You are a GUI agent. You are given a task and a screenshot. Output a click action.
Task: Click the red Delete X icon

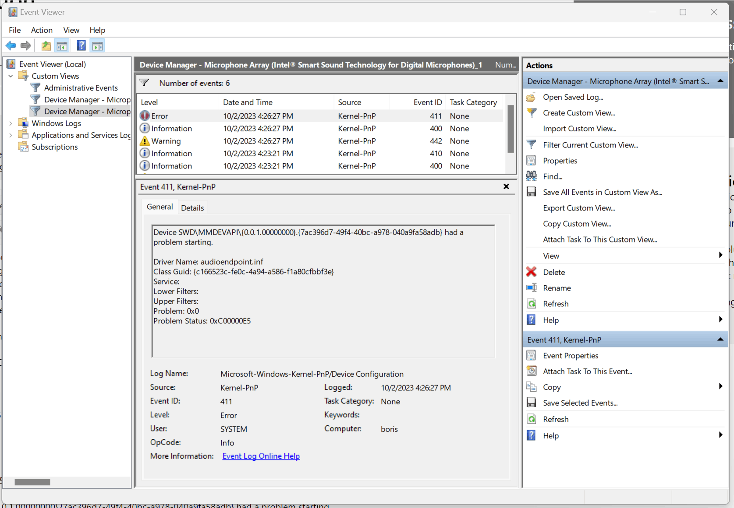pos(531,272)
